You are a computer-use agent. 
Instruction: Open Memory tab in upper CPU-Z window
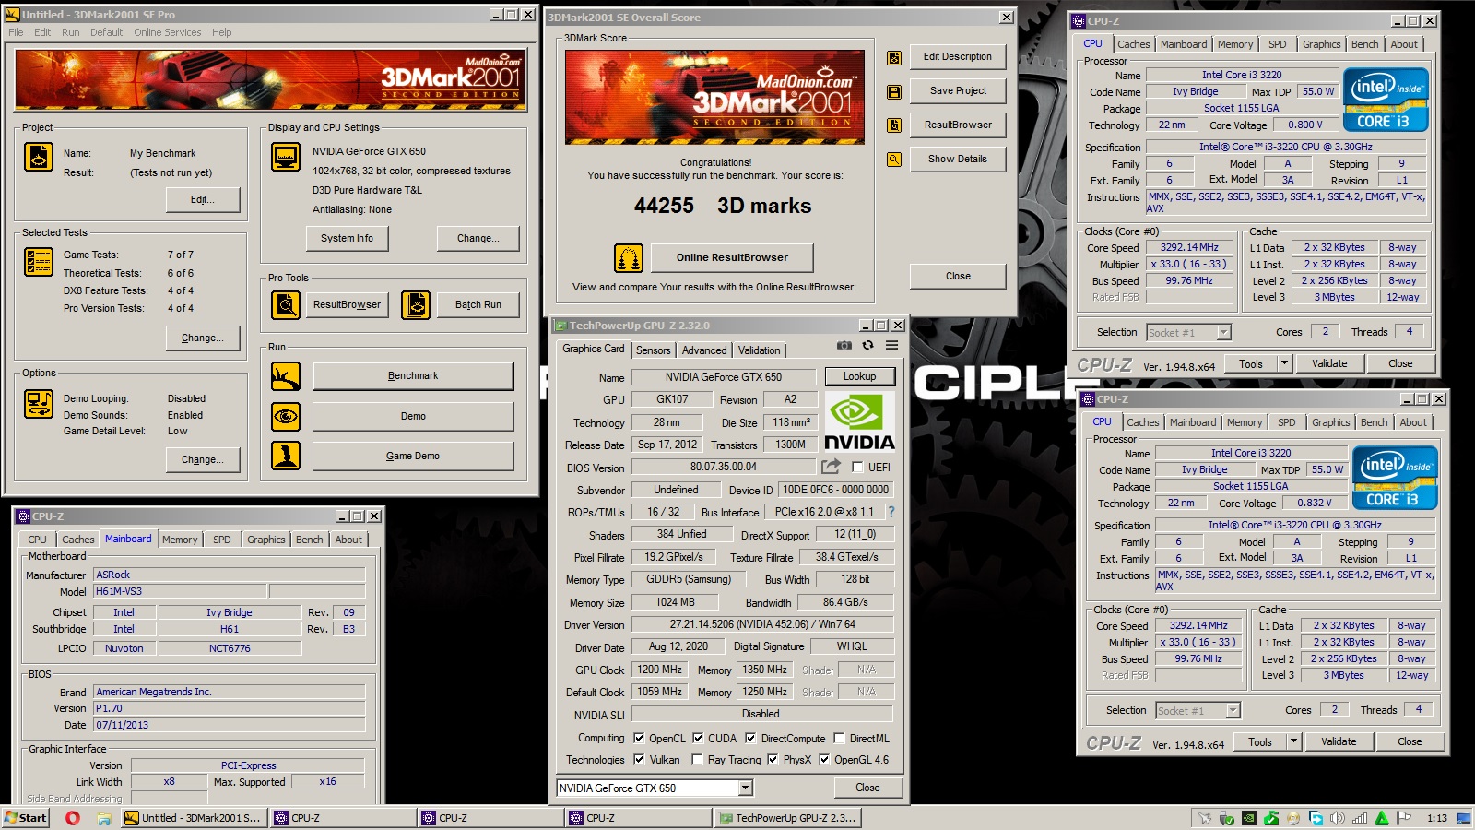click(1235, 44)
